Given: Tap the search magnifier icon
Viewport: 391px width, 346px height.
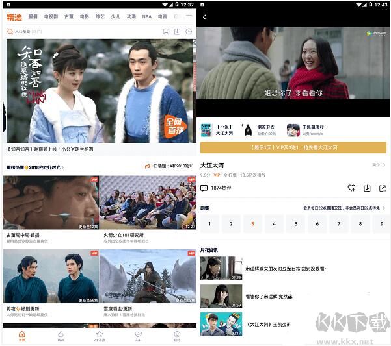Looking at the screenshot, I should coord(10,32).
